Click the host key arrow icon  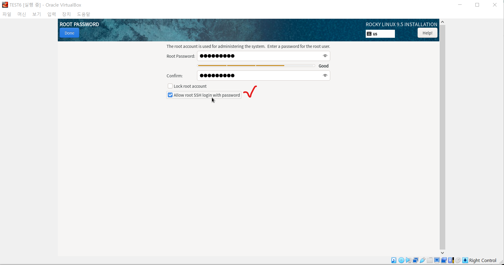click(465, 260)
